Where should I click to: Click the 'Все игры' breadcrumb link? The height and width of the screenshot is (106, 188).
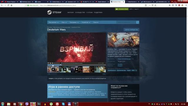point(50,27)
